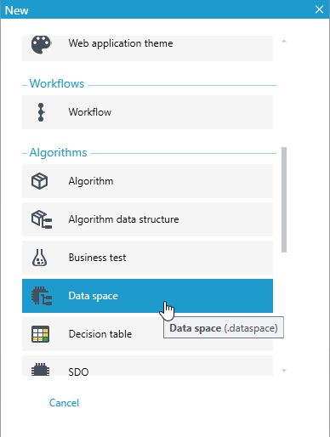330x437 pixels.
Task: Choose the Workflow item label
Action: 90,112
